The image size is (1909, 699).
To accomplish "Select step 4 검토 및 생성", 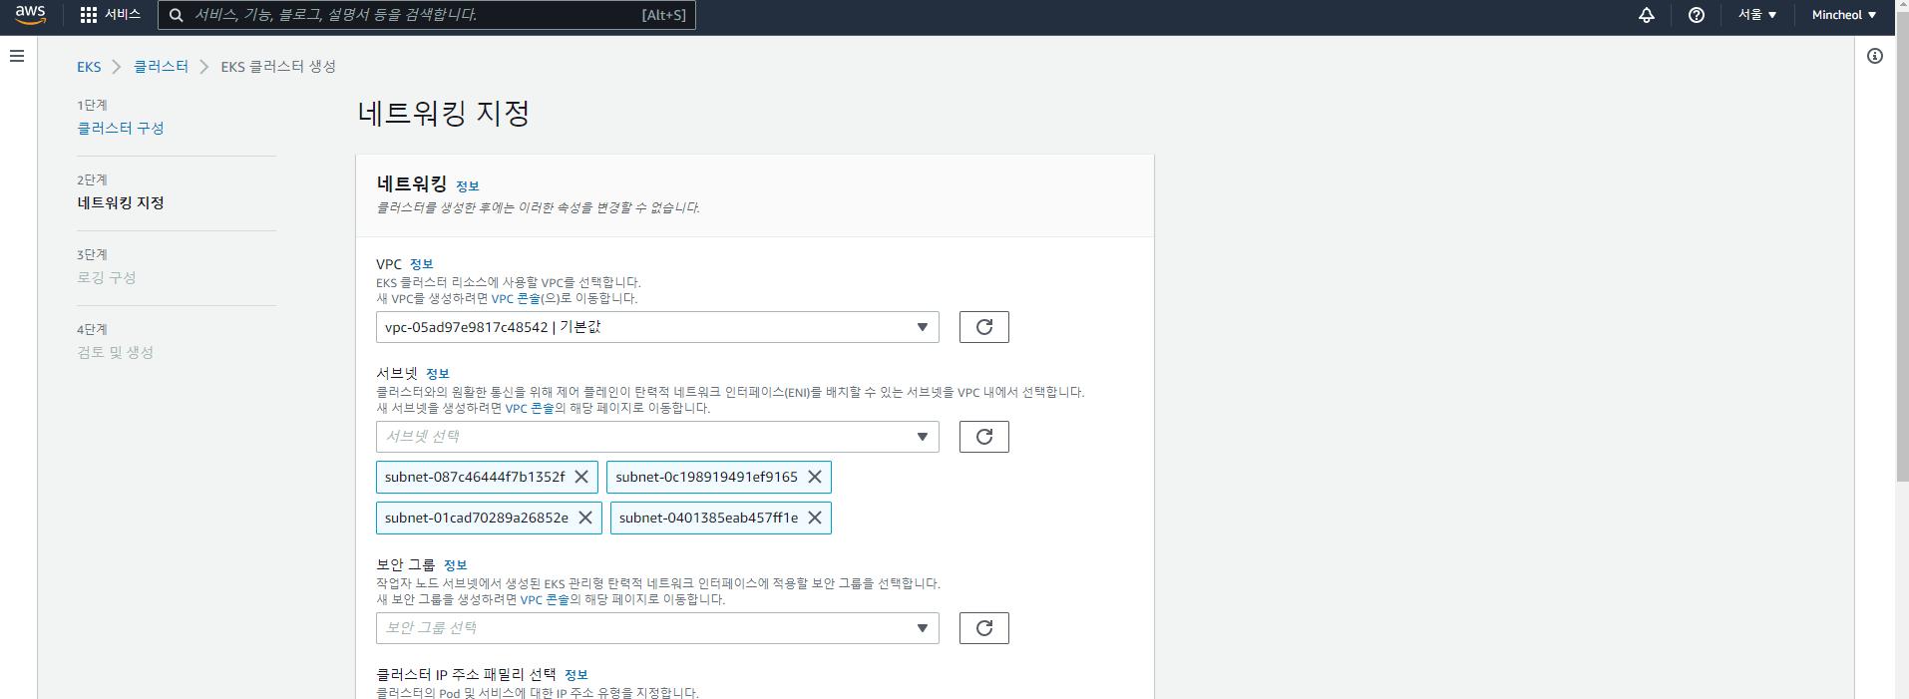I will click(116, 352).
